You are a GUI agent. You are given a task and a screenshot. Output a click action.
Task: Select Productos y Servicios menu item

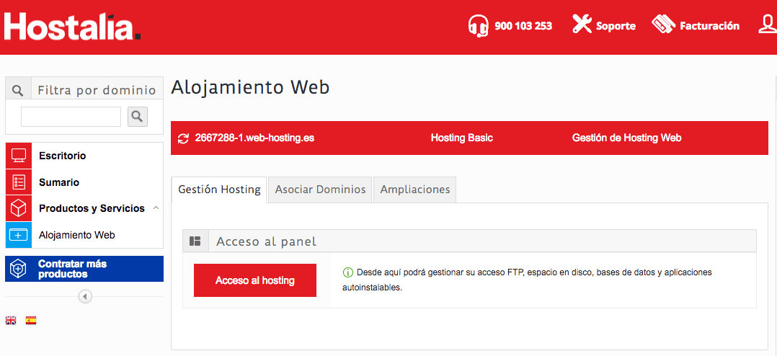pos(92,208)
